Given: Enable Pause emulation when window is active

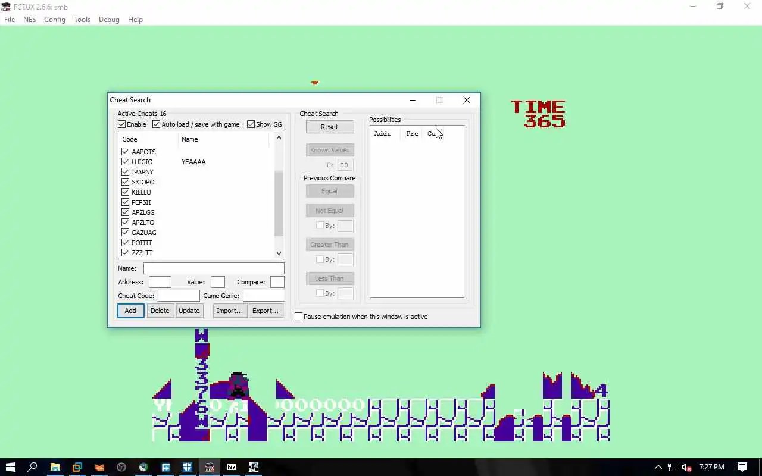Looking at the screenshot, I should point(299,317).
